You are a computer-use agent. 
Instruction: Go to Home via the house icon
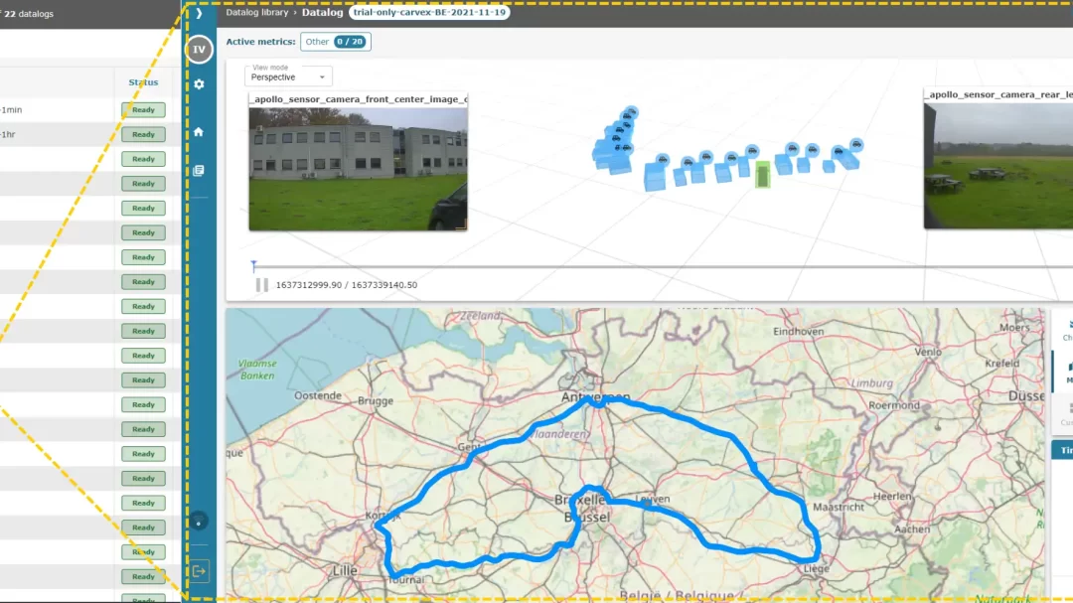point(199,131)
